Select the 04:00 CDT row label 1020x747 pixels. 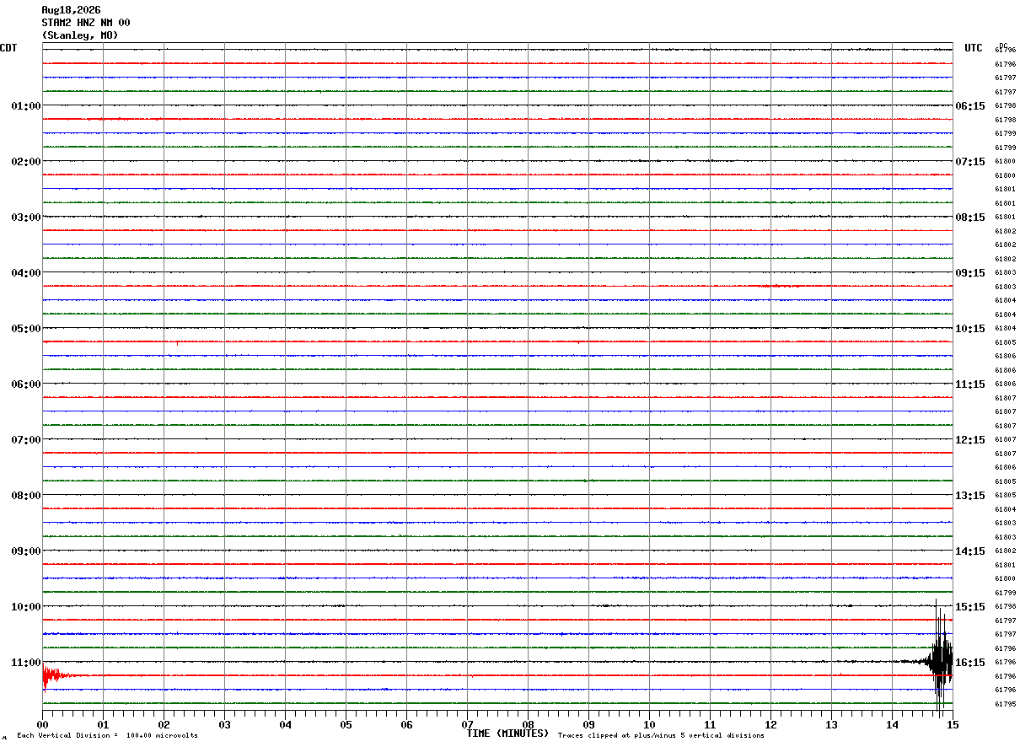pyautogui.click(x=26, y=273)
